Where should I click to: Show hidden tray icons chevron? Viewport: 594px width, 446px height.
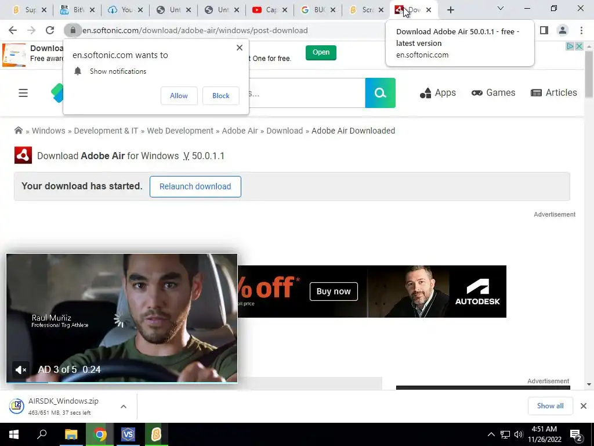click(x=491, y=434)
